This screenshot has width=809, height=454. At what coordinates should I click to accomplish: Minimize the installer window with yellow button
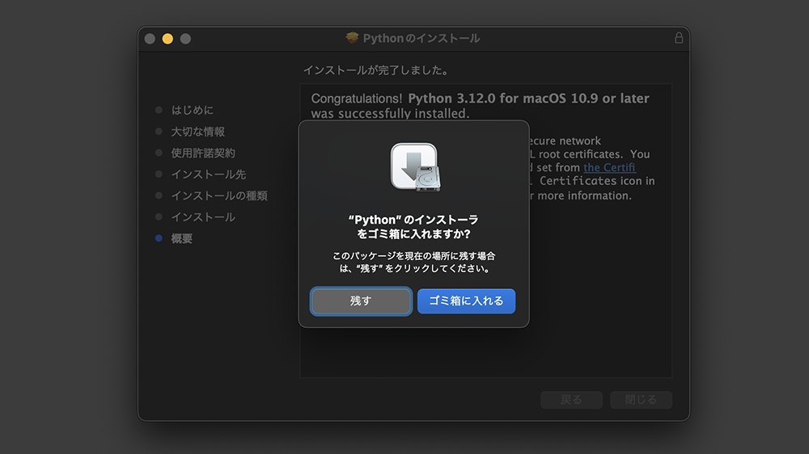pyautogui.click(x=167, y=39)
